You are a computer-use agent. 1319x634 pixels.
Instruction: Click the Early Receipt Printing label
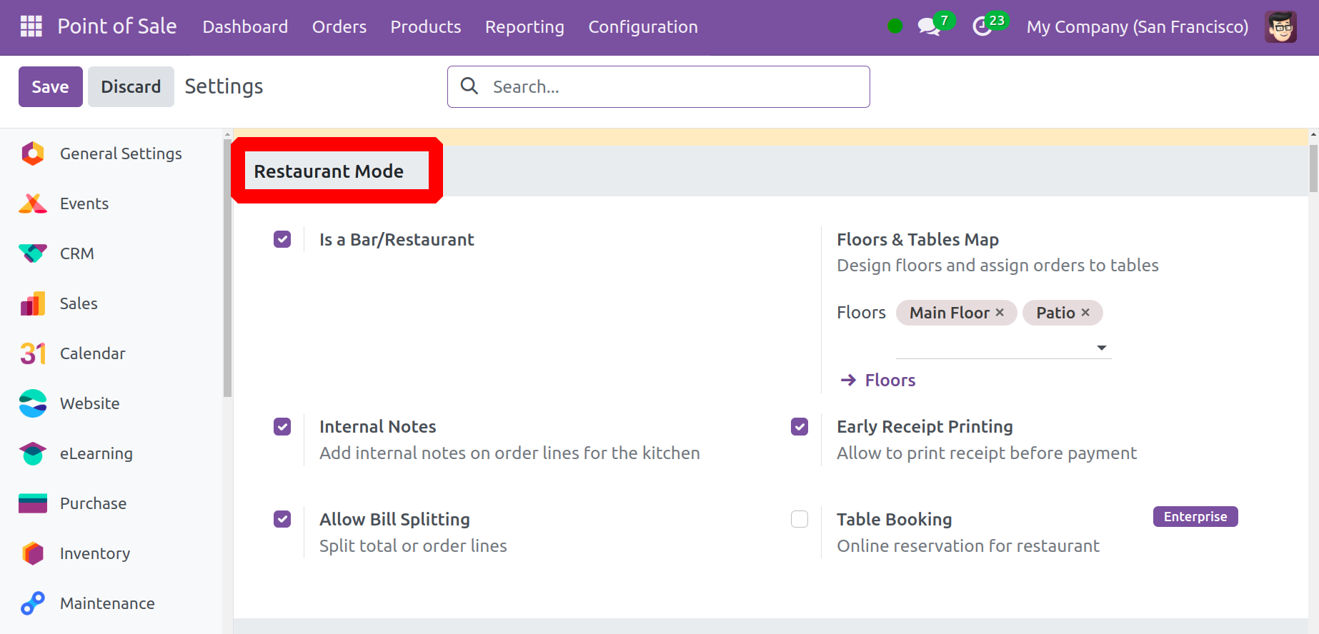[x=925, y=426]
